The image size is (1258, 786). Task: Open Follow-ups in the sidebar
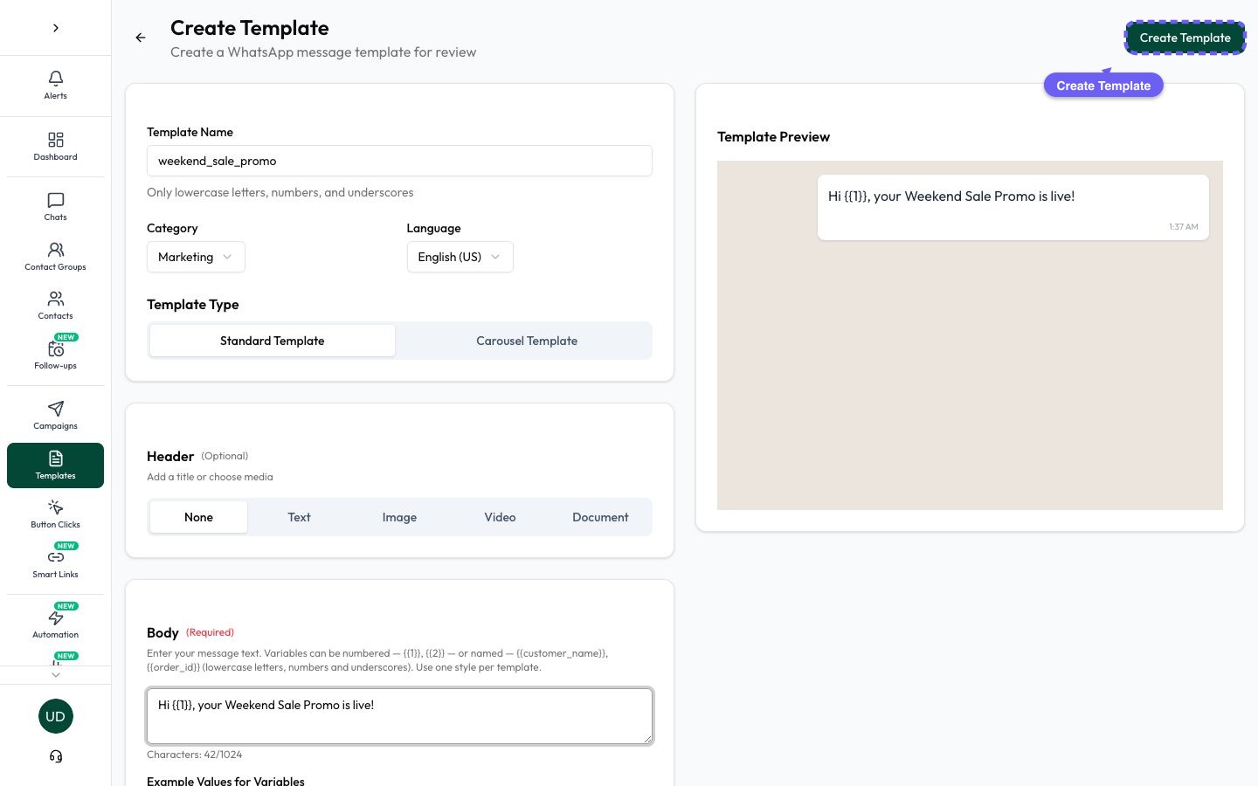(x=55, y=355)
